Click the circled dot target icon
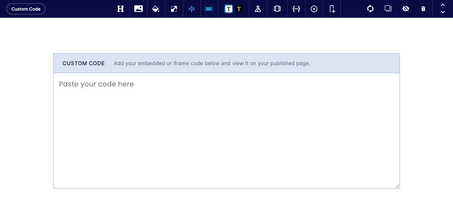The image size is (453, 200). tap(314, 9)
